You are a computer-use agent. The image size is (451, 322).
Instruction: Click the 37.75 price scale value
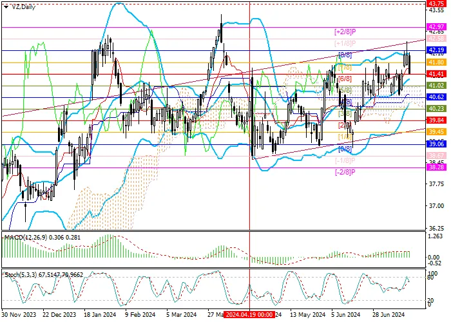tap(436, 184)
